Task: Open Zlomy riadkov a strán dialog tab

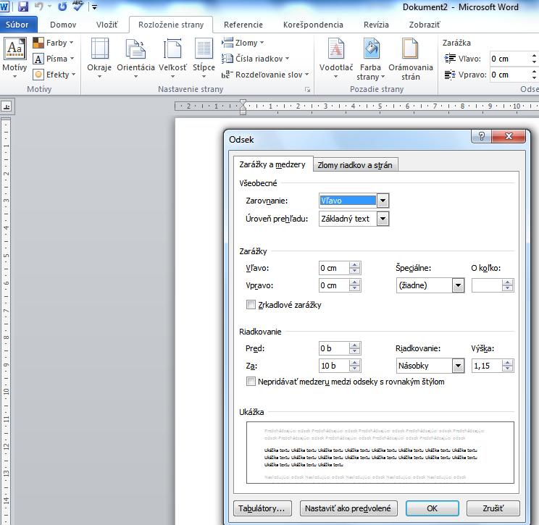Action: coord(355,165)
